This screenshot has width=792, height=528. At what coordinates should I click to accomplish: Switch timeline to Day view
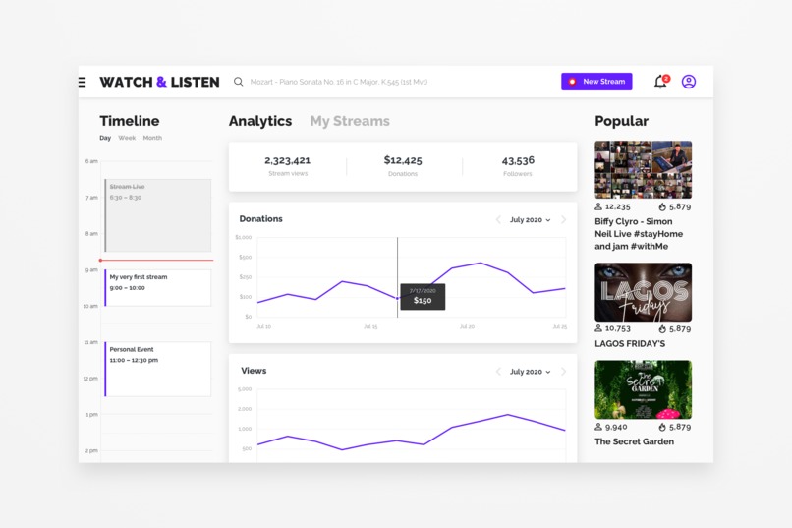pyautogui.click(x=105, y=138)
